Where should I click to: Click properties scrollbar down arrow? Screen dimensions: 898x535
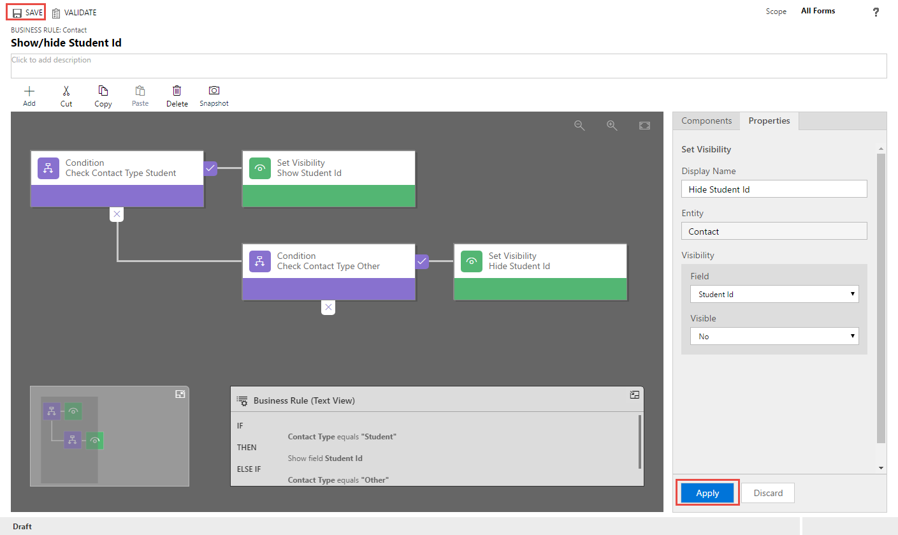[x=881, y=468]
